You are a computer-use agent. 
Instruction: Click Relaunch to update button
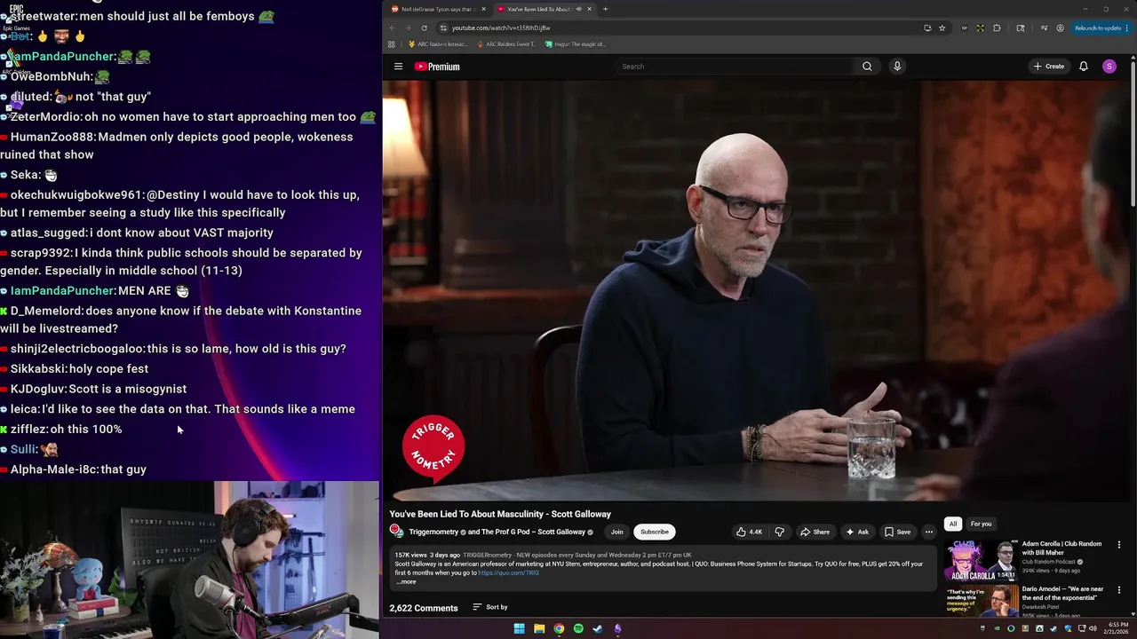(1097, 28)
